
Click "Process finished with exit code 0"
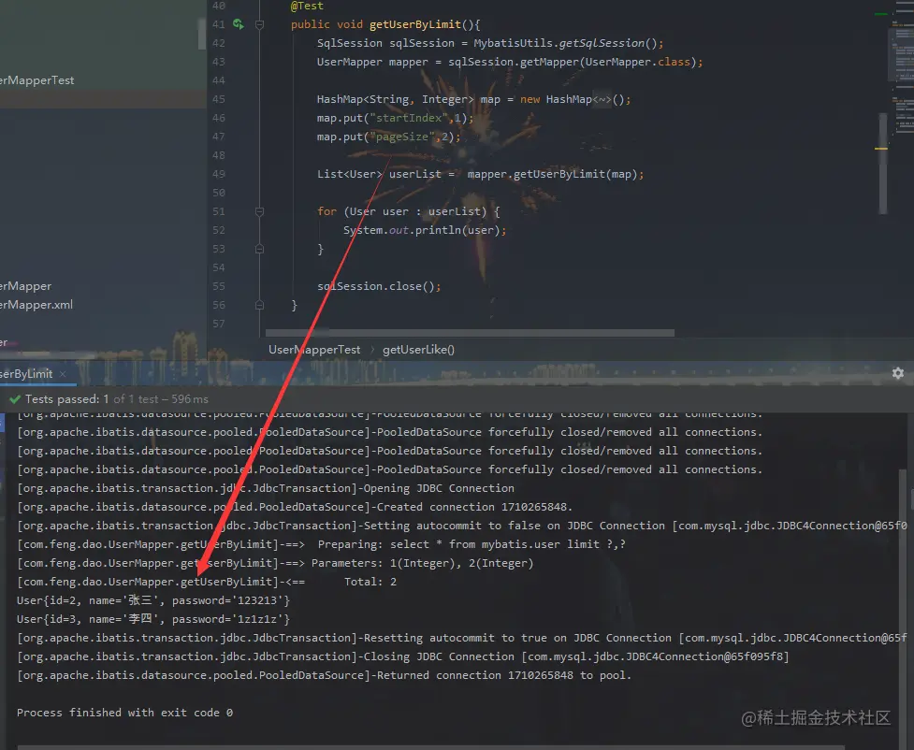click(x=124, y=713)
